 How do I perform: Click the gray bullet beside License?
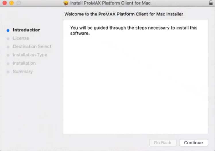click(8, 39)
